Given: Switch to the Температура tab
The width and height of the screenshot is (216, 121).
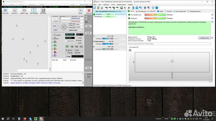Looking at the screenshot, I should 141,11.
